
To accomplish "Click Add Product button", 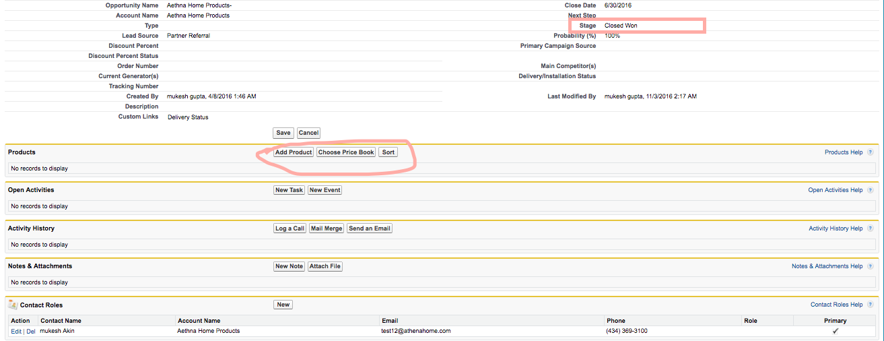I will click(x=294, y=152).
